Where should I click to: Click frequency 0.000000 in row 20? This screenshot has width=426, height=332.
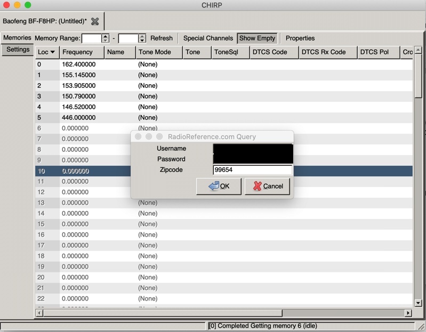click(75, 278)
